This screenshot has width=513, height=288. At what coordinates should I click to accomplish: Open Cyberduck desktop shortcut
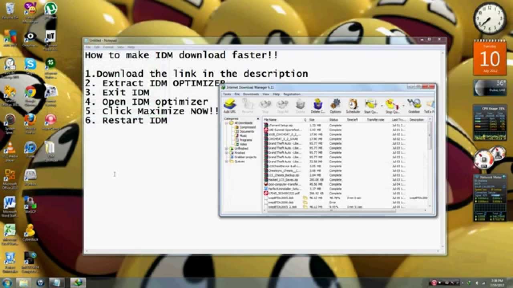pos(30,233)
